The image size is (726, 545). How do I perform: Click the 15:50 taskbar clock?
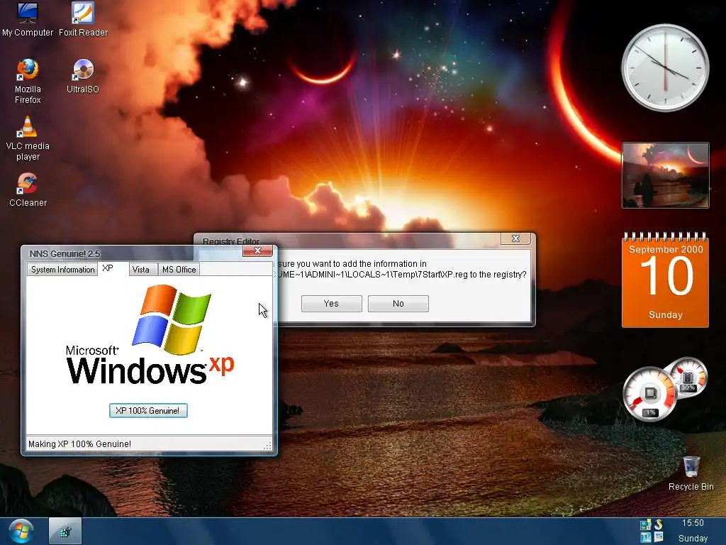[693, 523]
